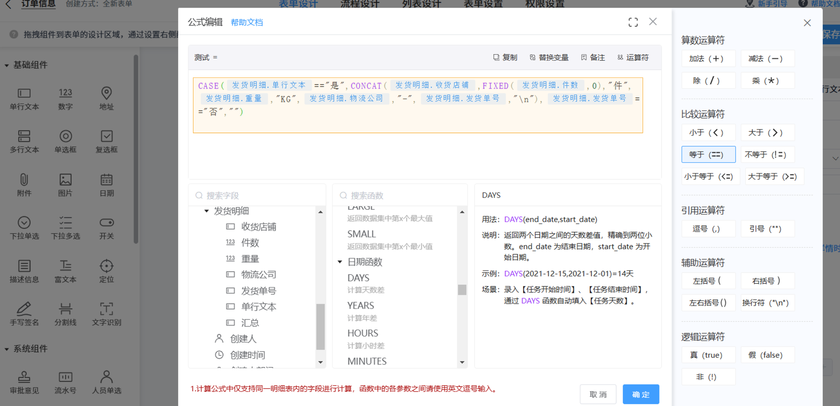Image resolution: width=840 pixels, height=406 pixels.
Task: Toggle the 运算符 operators toolbar item
Action: tap(633, 57)
